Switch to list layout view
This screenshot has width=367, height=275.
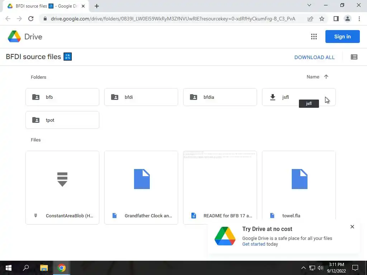click(x=354, y=57)
